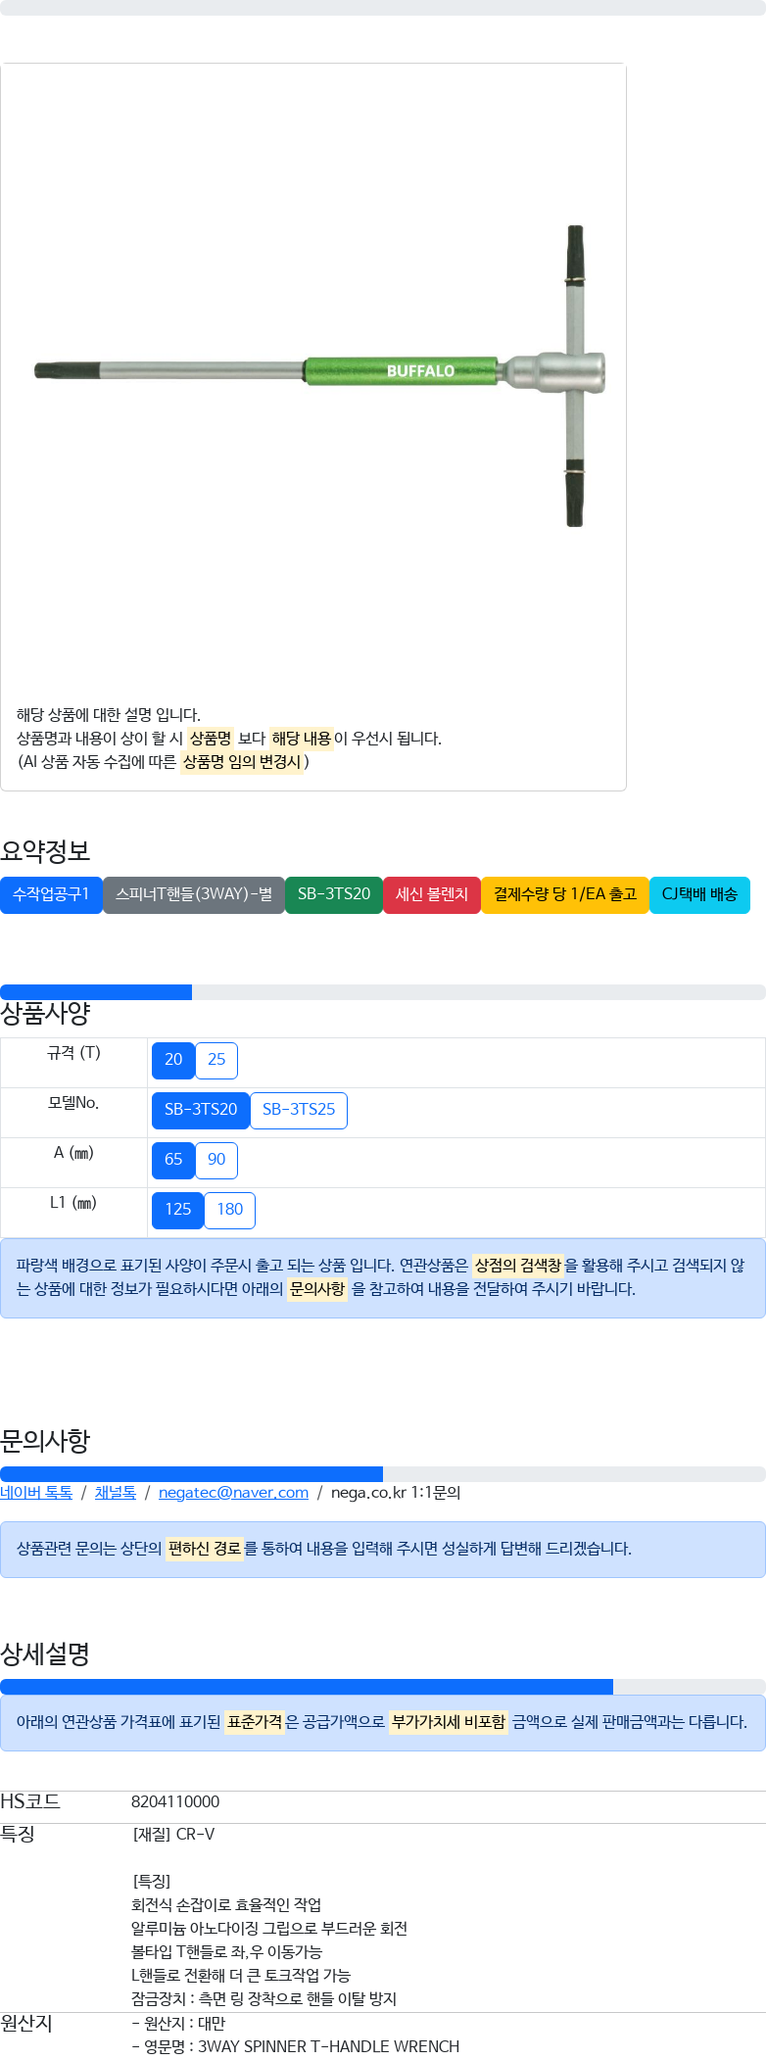Select size option 20
The height and width of the screenshot is (2060, 766).
click(x=173, y=1060)
